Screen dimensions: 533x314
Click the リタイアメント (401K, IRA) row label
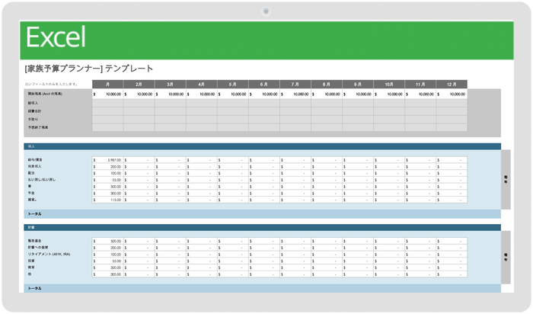point(49,254)
